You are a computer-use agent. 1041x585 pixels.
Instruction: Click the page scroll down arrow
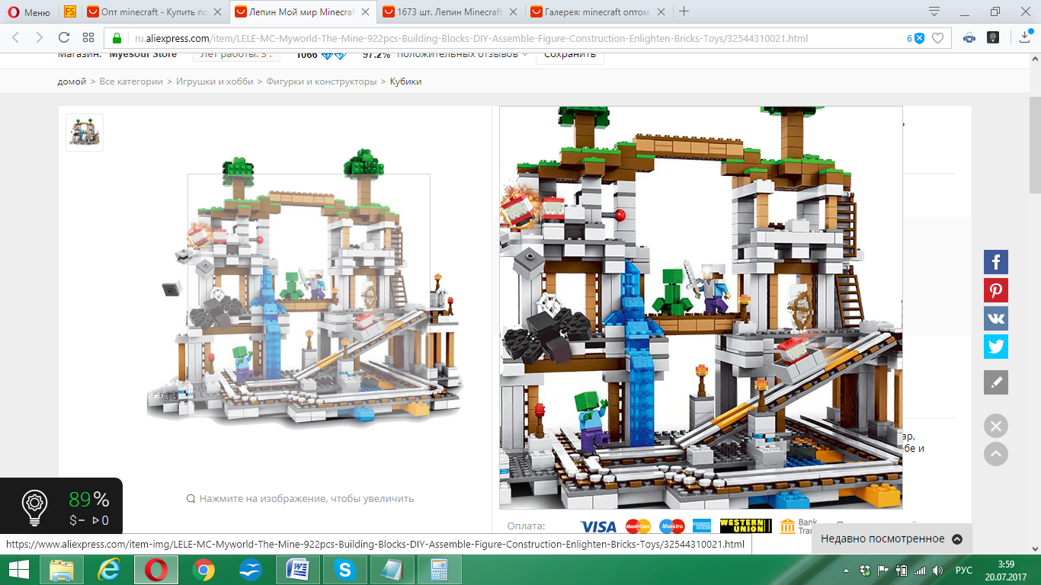tap(1034, 548)
